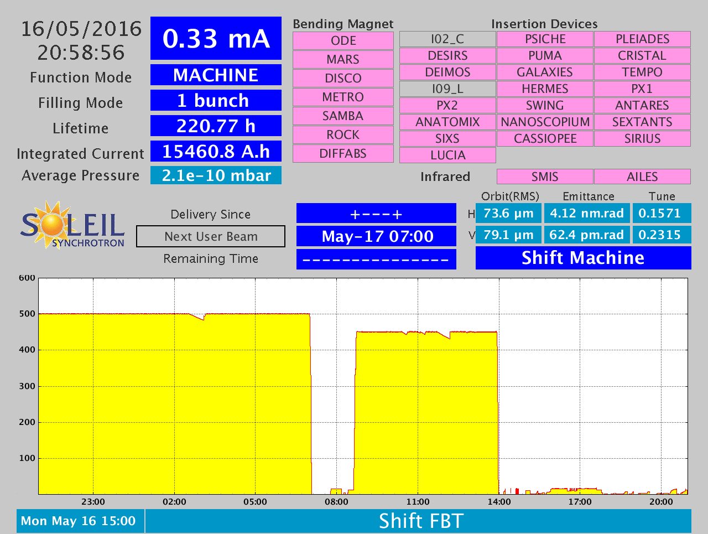Select the SEXTANTS beamline box
This screenshot has width=708, height=534.
[642, 122]
